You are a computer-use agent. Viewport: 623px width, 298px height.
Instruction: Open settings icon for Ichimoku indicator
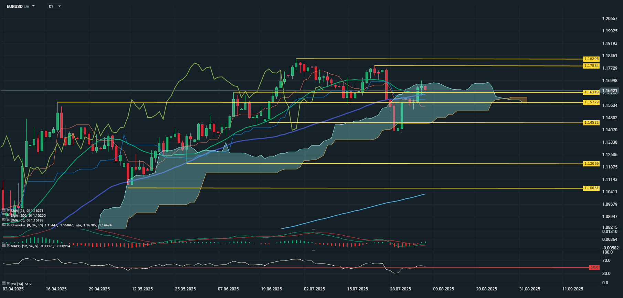tap(4, 225)
